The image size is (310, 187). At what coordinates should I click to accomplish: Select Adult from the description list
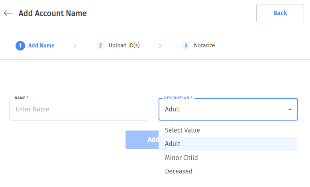tap(173, 144)
